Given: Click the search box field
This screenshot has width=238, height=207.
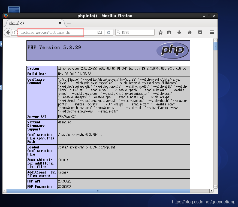Looking at the screenshot, I should coord(135,32).
